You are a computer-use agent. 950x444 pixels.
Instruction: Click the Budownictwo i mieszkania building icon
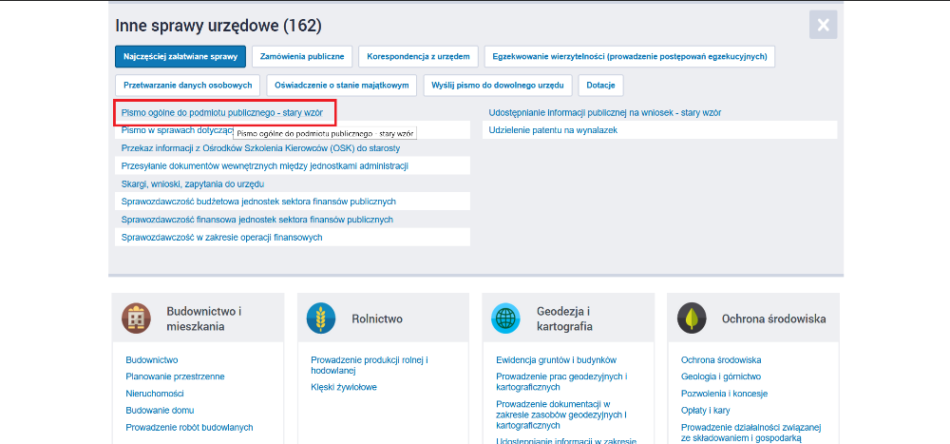(136, 319)
